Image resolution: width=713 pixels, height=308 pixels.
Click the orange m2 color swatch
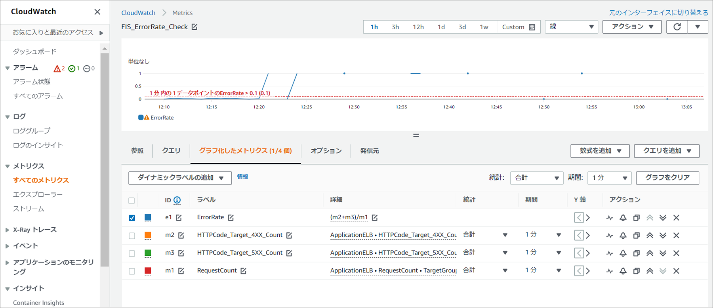click(148, 235)
